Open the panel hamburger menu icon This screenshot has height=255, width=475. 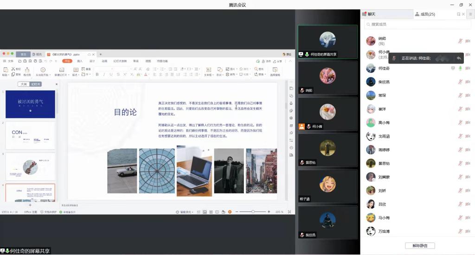[470, 14]
